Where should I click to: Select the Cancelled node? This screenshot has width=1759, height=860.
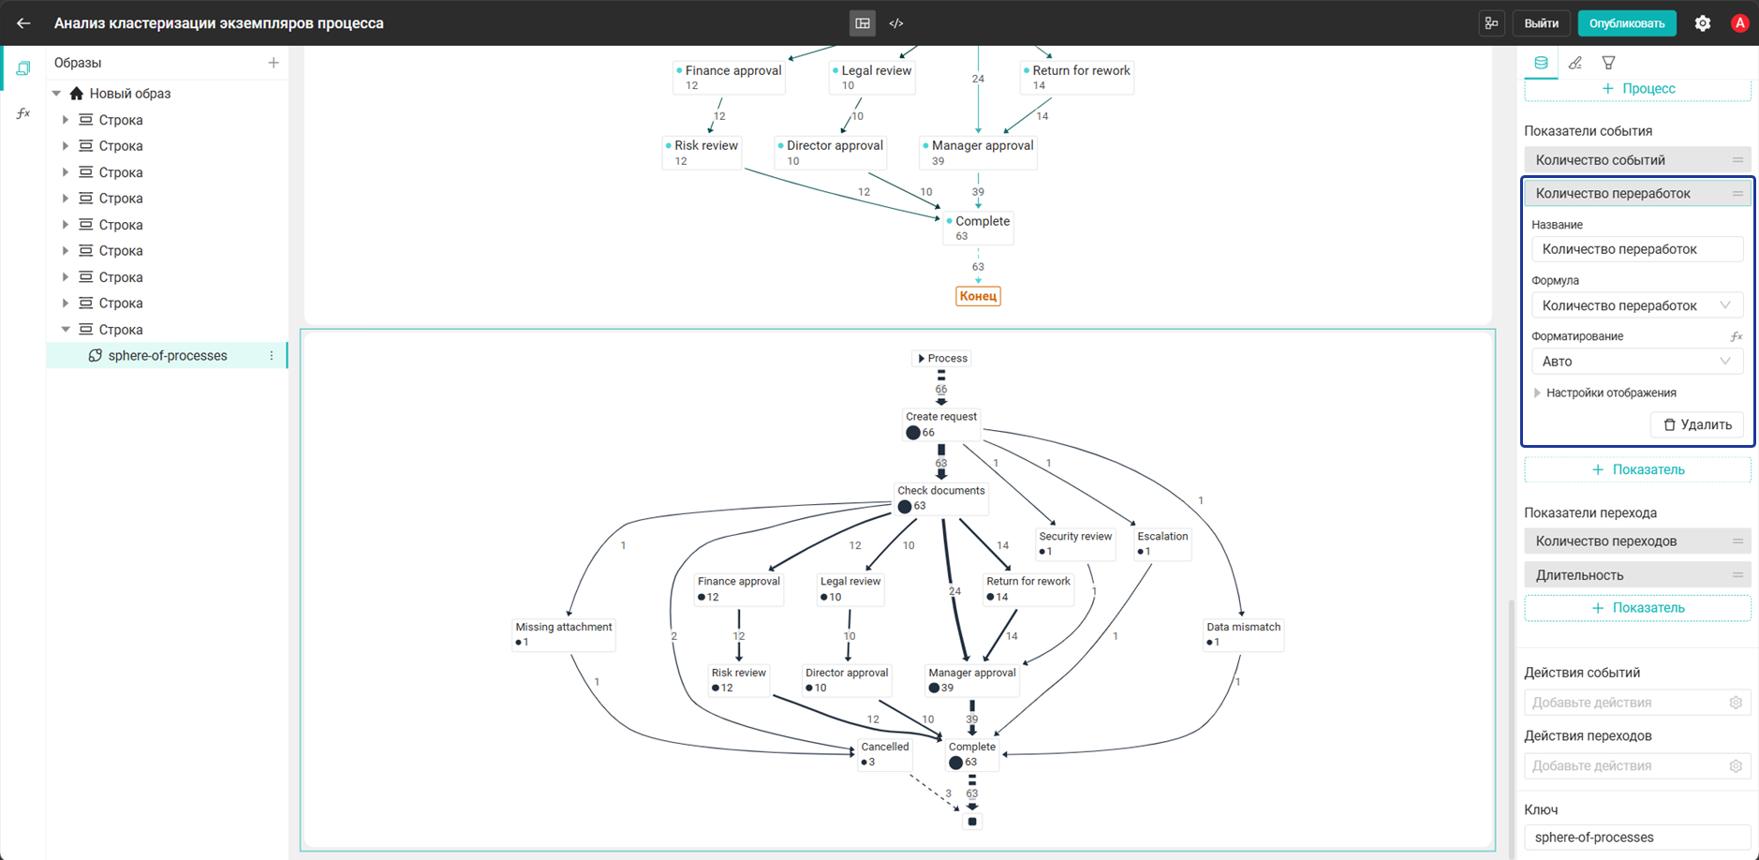[x=884, y=755]
